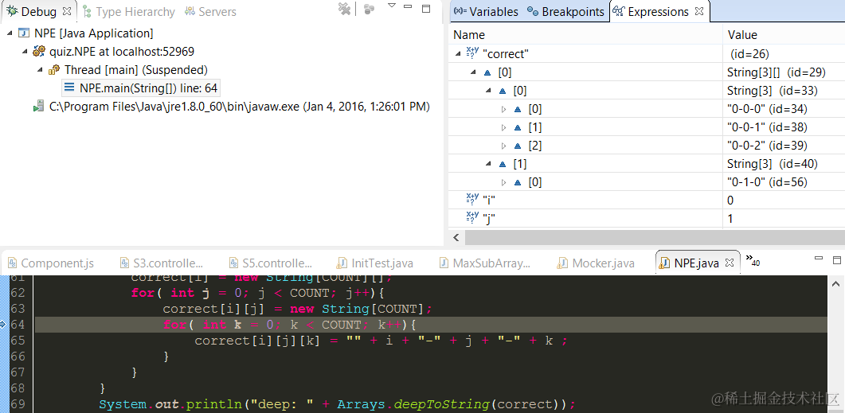Screen dimensions: 845x413
Task: Open the Component.js editor tab
Action: (51, 263)
